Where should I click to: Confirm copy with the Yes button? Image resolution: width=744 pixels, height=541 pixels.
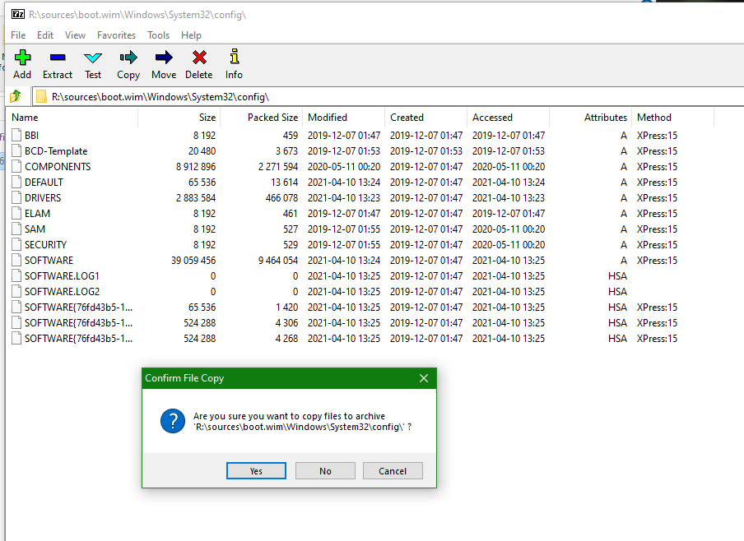pos(256,471)
